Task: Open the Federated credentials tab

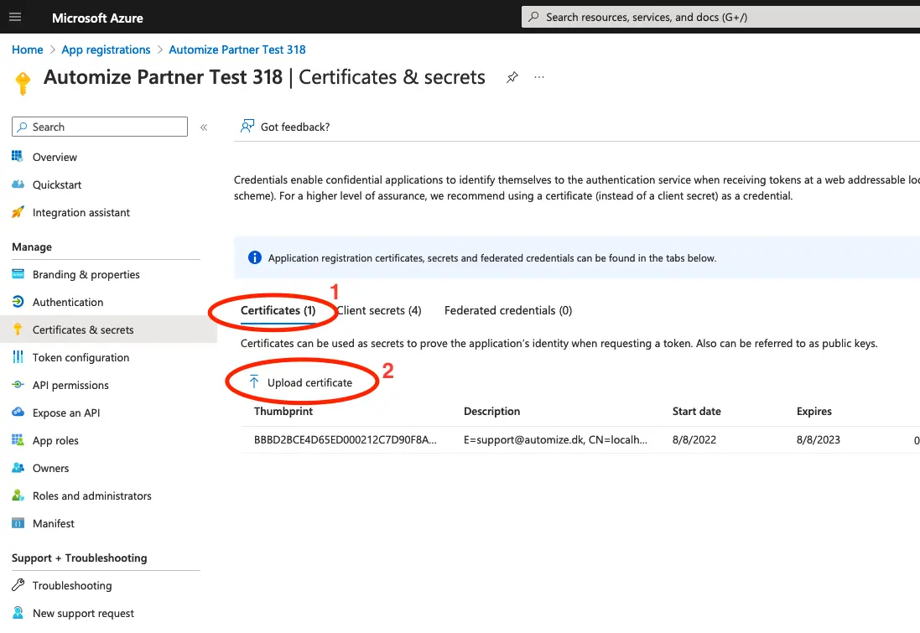Action: 507,310
